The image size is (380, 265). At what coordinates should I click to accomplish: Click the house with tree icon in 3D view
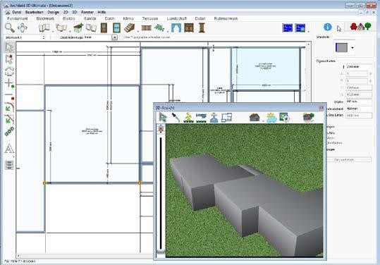point(309,118)
